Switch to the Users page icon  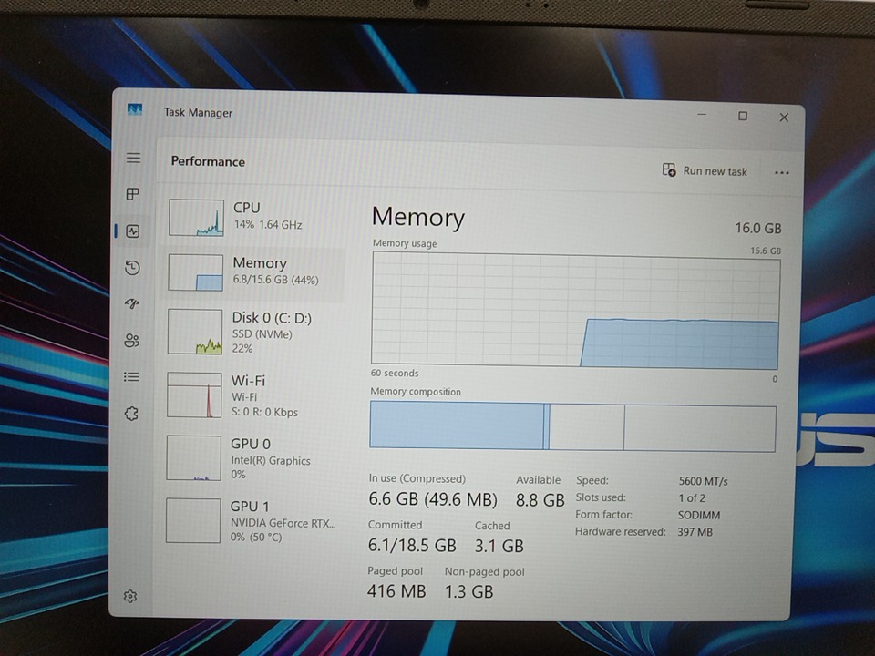coord(132,341)
